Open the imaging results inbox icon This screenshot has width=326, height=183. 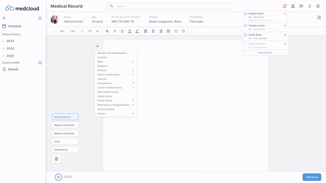[285, 6]
